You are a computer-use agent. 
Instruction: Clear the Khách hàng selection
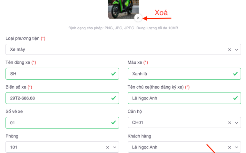click(x=229, y=147)
